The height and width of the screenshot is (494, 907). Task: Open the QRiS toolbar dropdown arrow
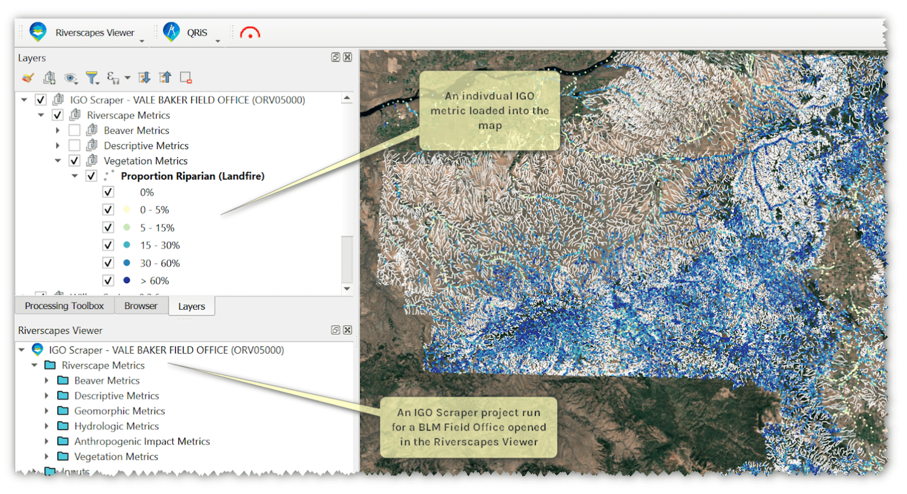218,41
